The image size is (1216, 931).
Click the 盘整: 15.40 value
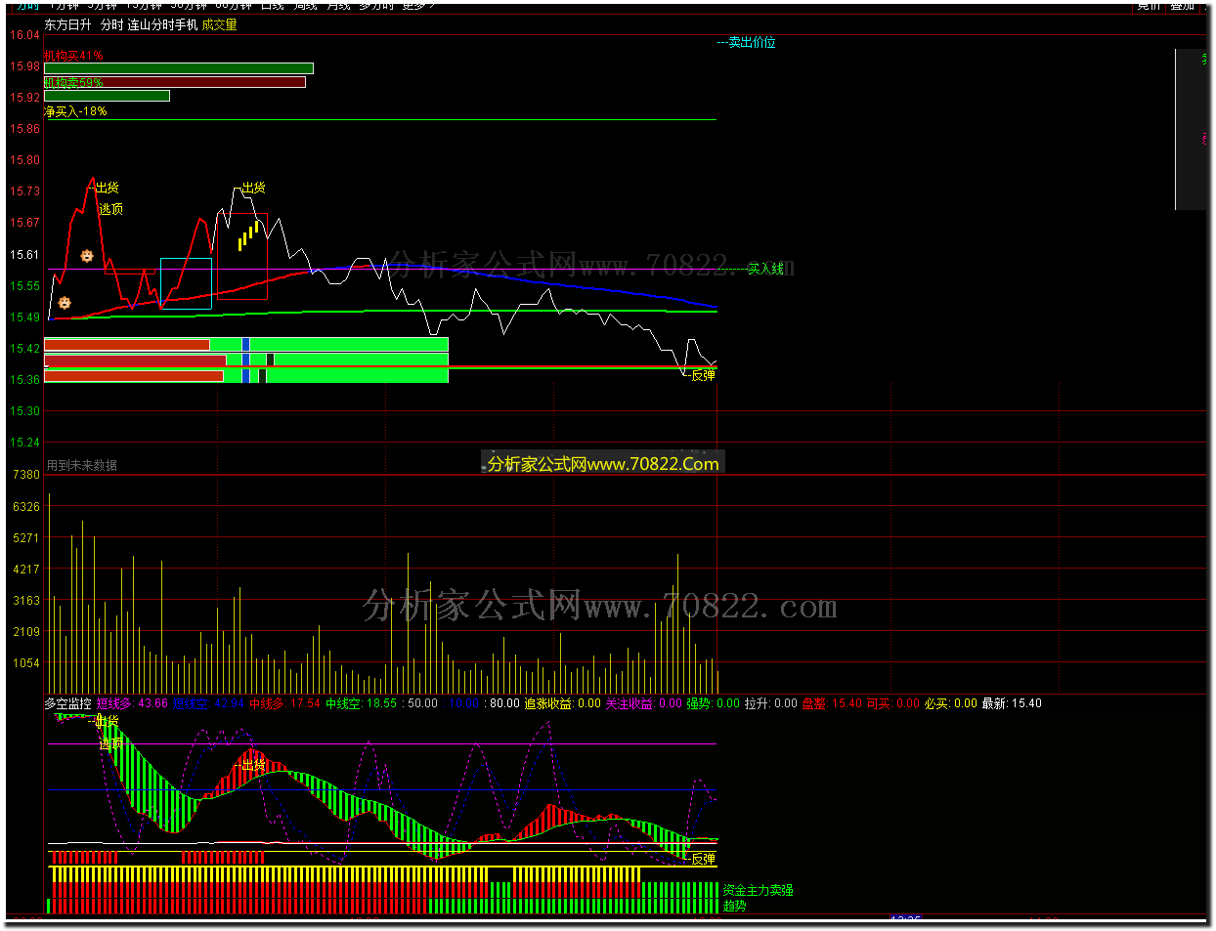(x=832, y=703)
